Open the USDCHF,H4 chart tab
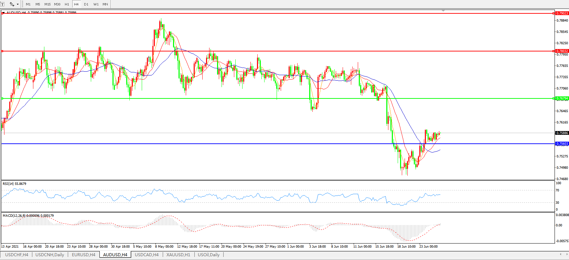569x260 pixels. [x=17, y=255]
